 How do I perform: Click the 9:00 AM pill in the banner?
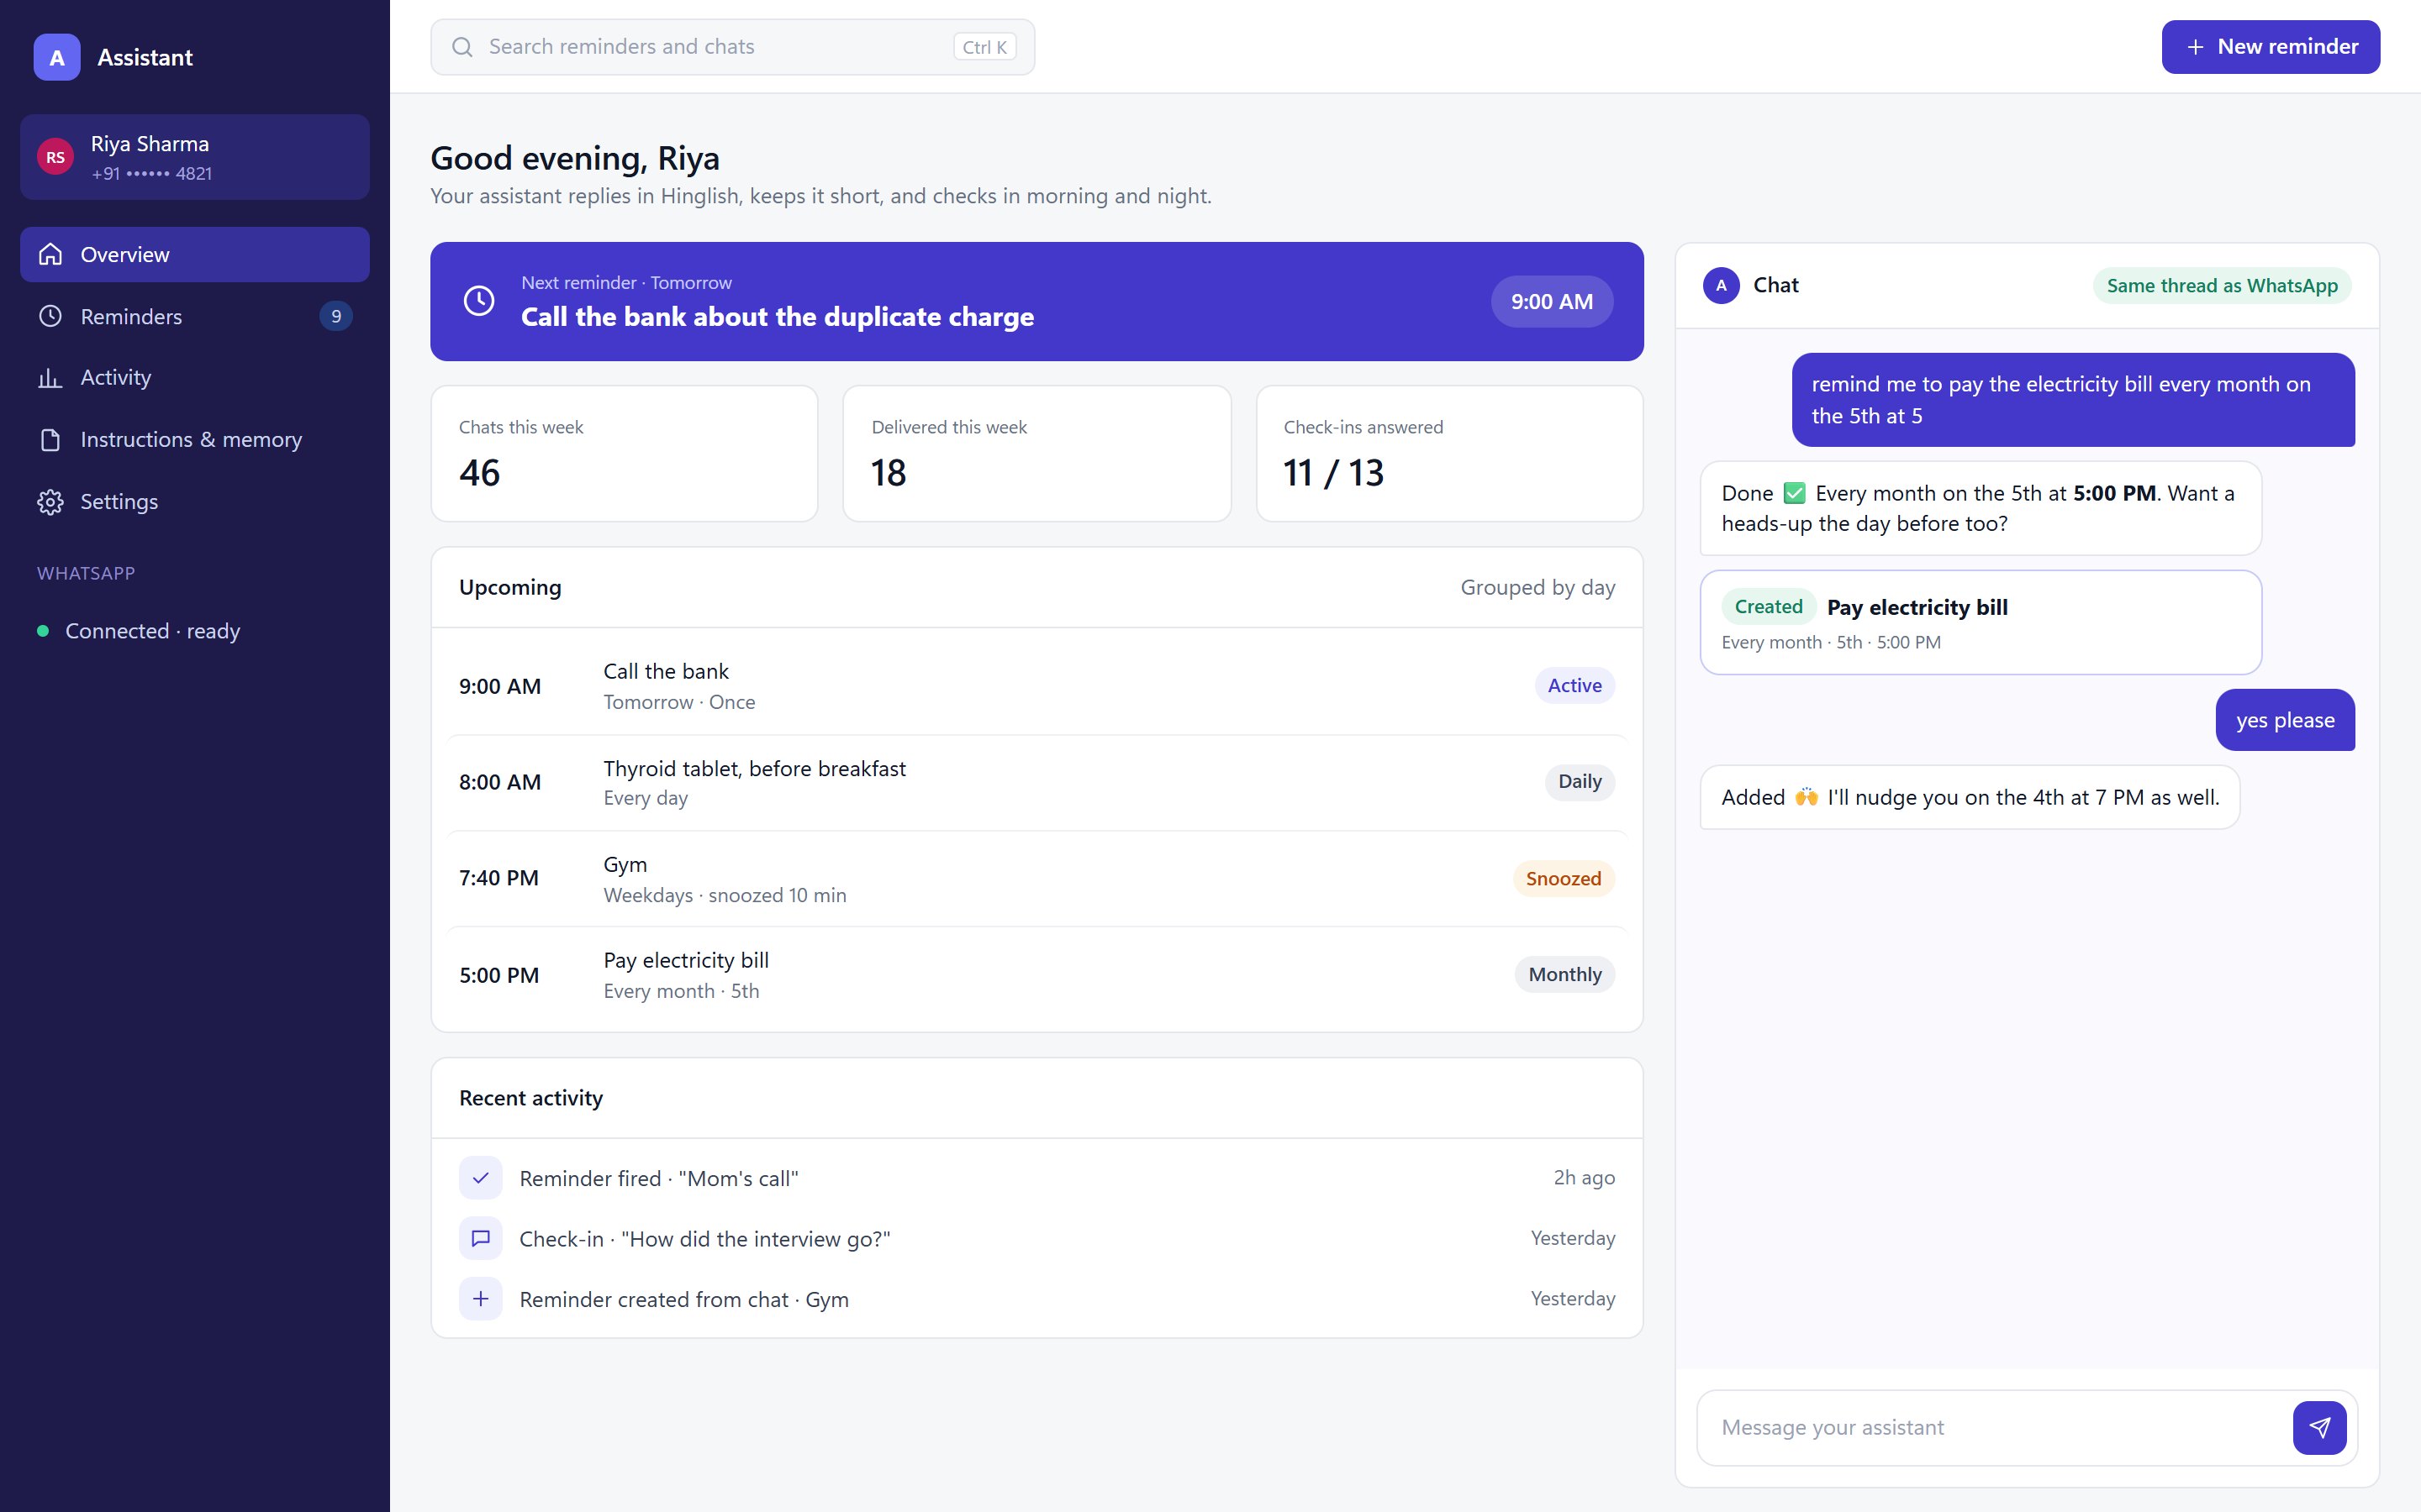point(1552,302)
